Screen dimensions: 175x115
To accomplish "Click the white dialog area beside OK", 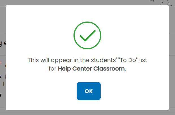I will pos(134,91).
